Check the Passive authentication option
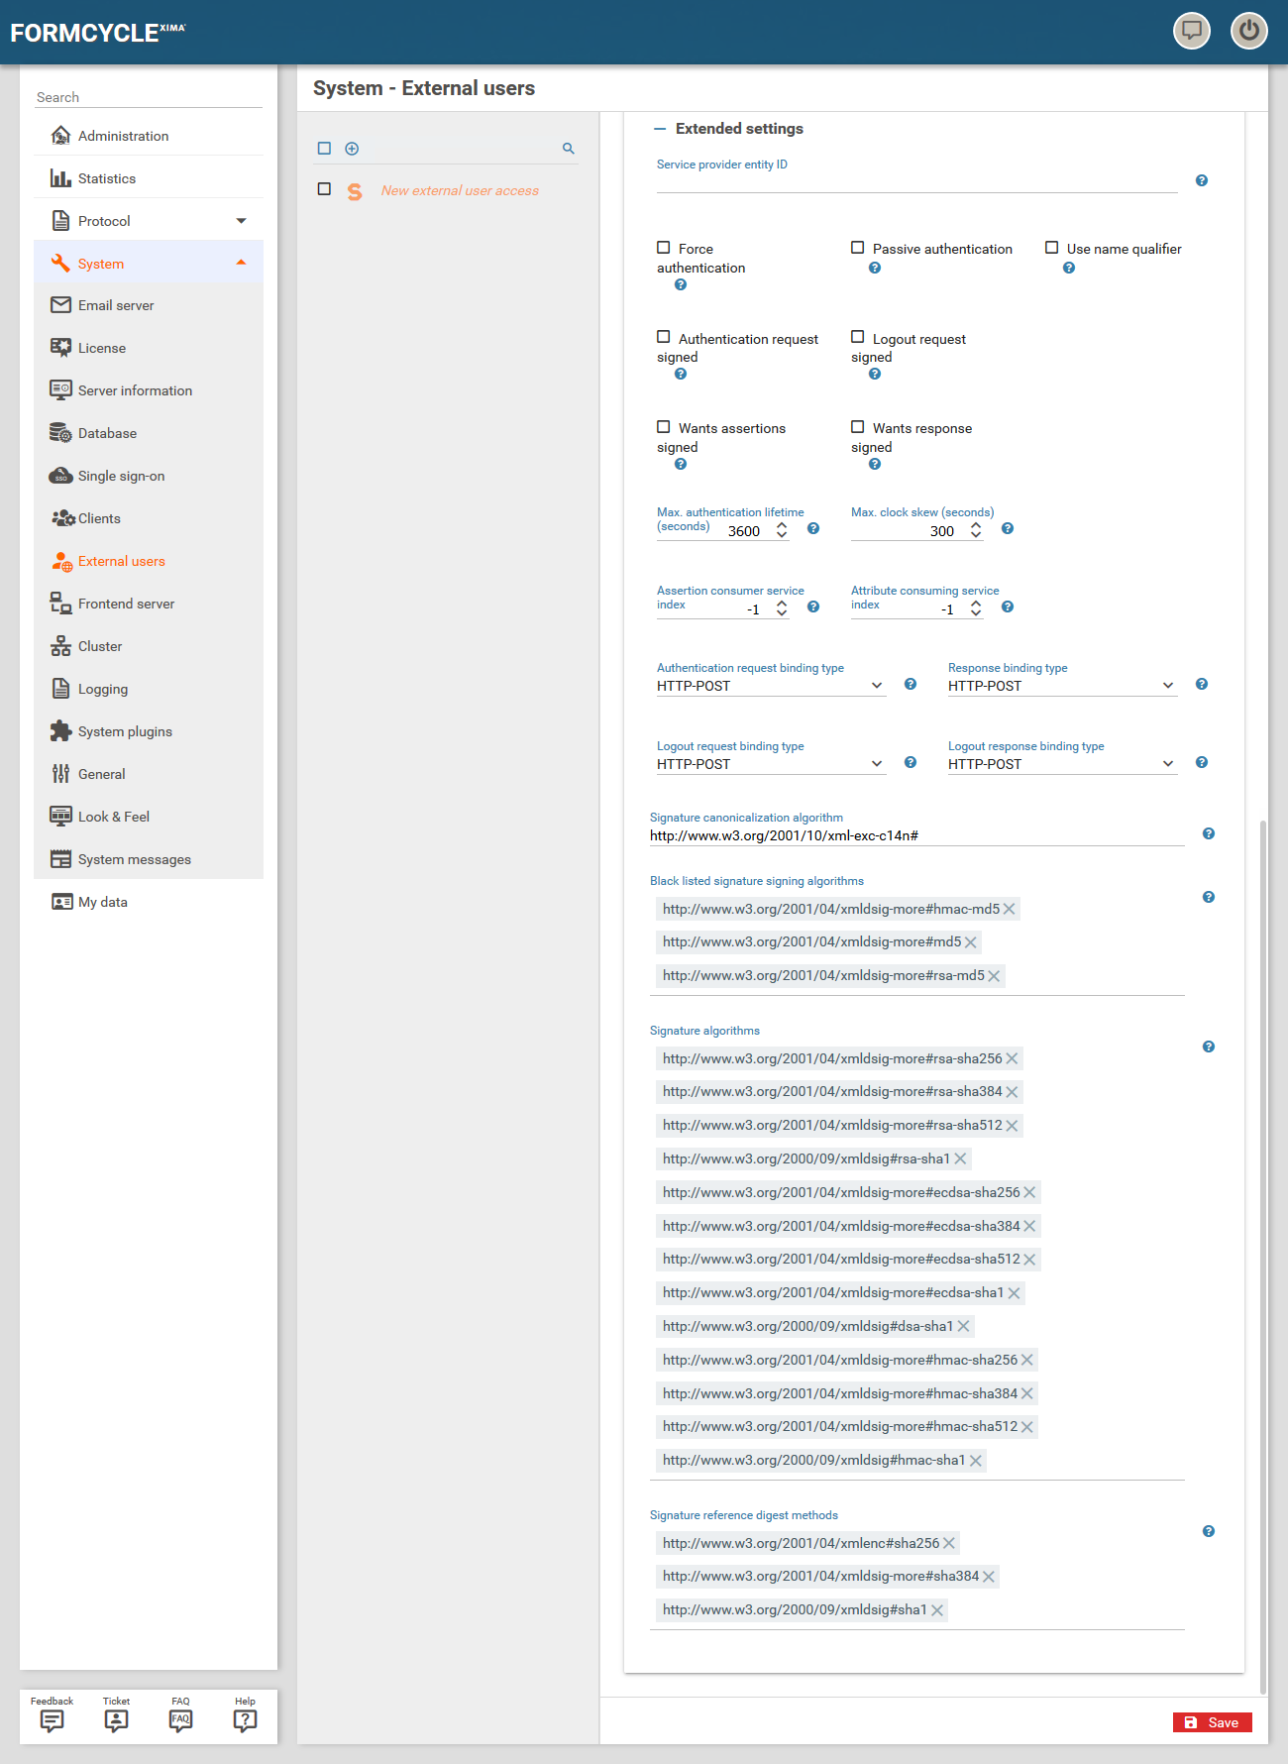Screen dimensions: 1288x1764 click(x=858, y=248)
